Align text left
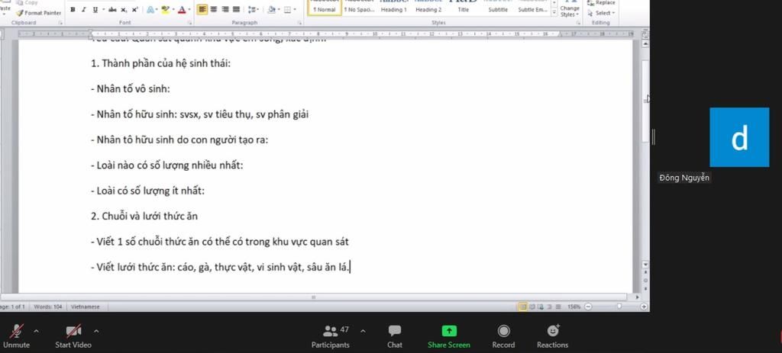Viewport: 782px width, 353px height. coord(202,9)
